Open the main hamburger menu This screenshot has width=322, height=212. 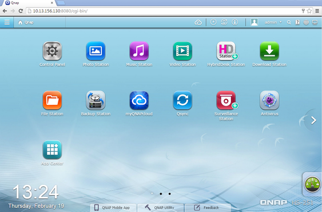[7, 22]
